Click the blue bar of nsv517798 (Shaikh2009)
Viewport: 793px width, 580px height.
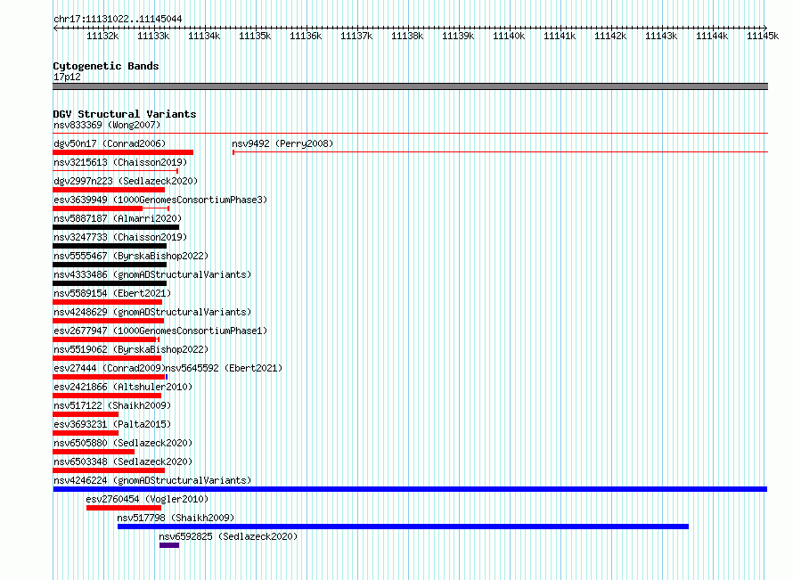[x=403, y=527]
